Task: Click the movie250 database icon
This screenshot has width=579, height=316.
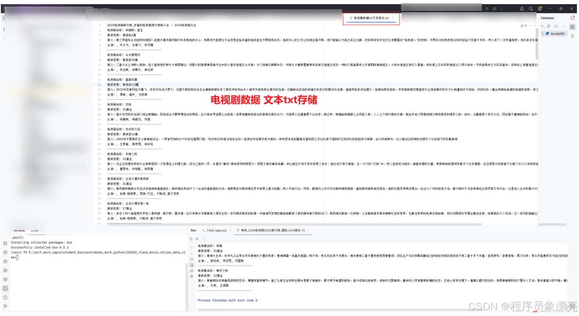Action: pos(548,34)
